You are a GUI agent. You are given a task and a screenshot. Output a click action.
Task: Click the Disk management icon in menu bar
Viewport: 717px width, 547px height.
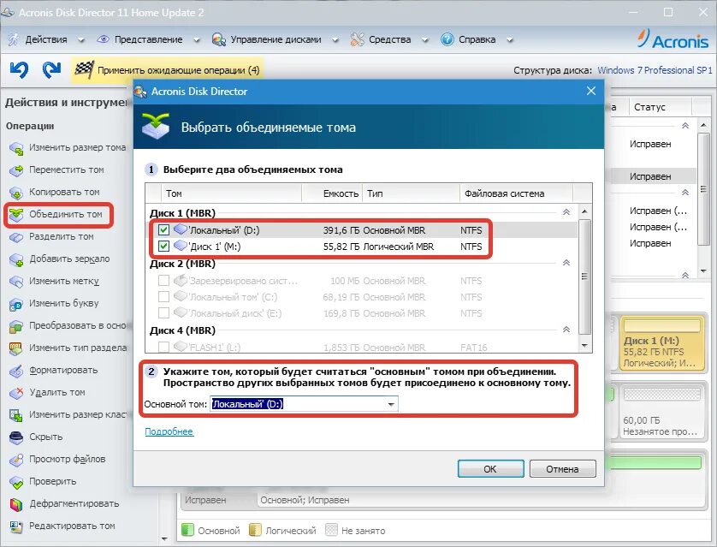pyautogui.click(x=218, y=39)
